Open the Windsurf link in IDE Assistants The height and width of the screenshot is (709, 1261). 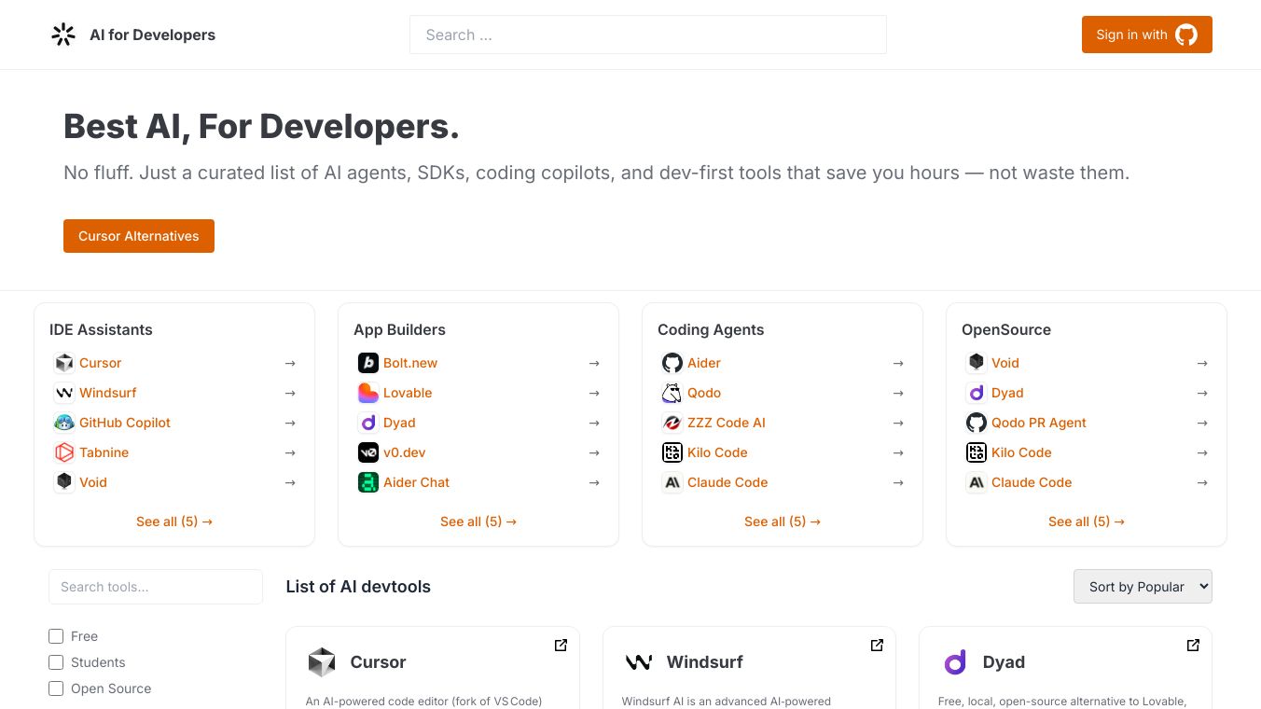pyautogui.click(x=108, y=393)
